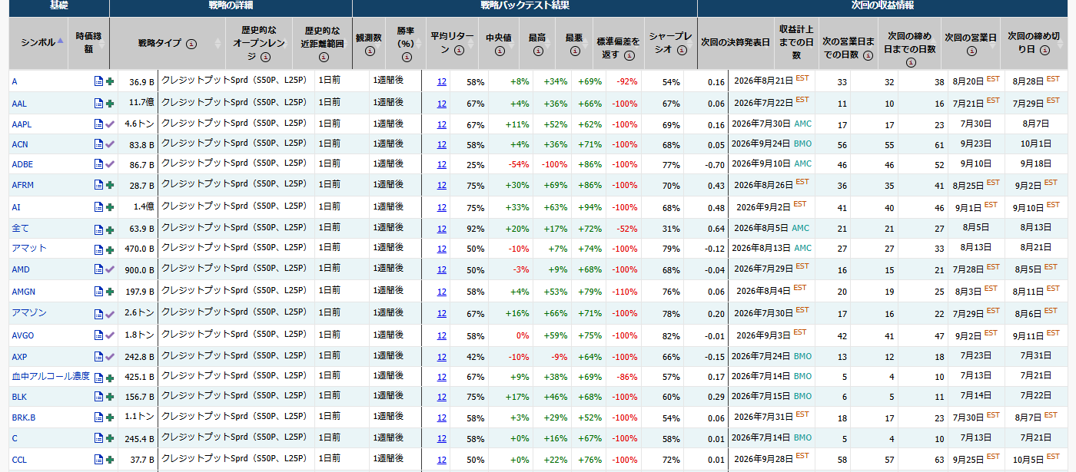This screenshot has height=472, width=1076.
Task: Select the 戦略バックテスト結果 header group
Action: tap(525, 6)
